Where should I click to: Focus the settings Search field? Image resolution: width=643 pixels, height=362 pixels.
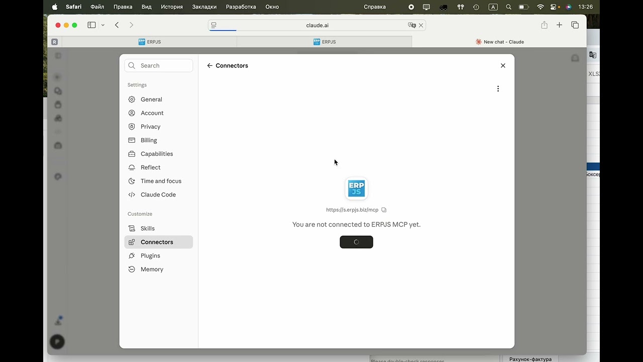[158, 65]
